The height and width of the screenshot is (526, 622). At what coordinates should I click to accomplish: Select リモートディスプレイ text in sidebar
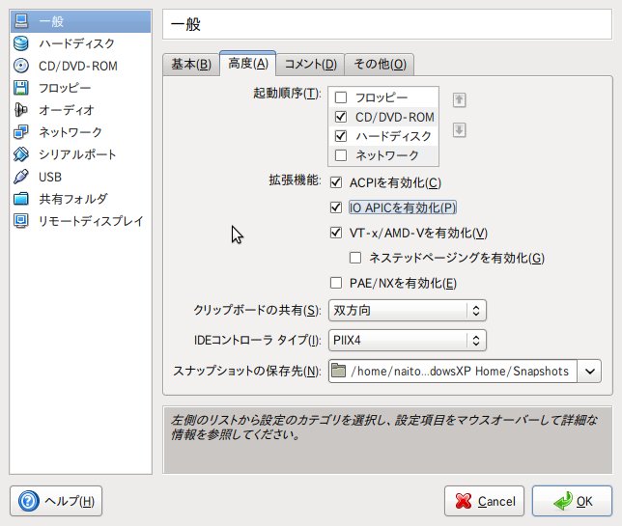click(91, 221)
